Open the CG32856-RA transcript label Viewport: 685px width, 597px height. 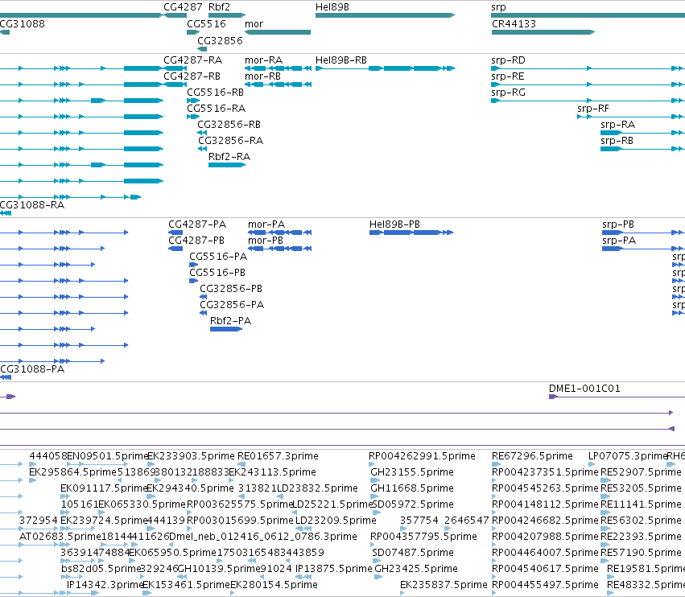coord(231,141)
